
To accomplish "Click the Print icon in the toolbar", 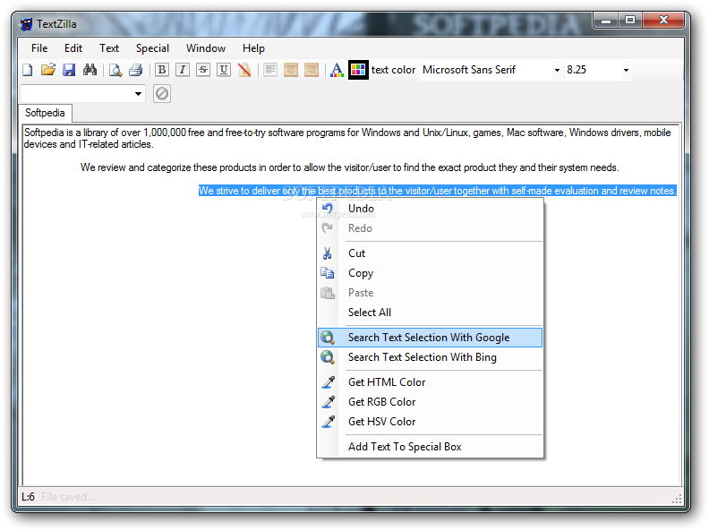I will pos(136,70).
